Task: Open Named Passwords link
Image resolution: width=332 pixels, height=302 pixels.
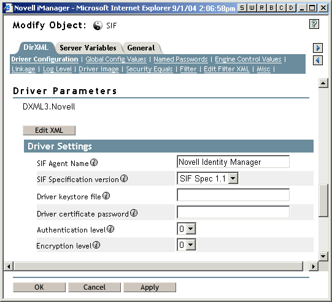Action: (x=180, y=59)
